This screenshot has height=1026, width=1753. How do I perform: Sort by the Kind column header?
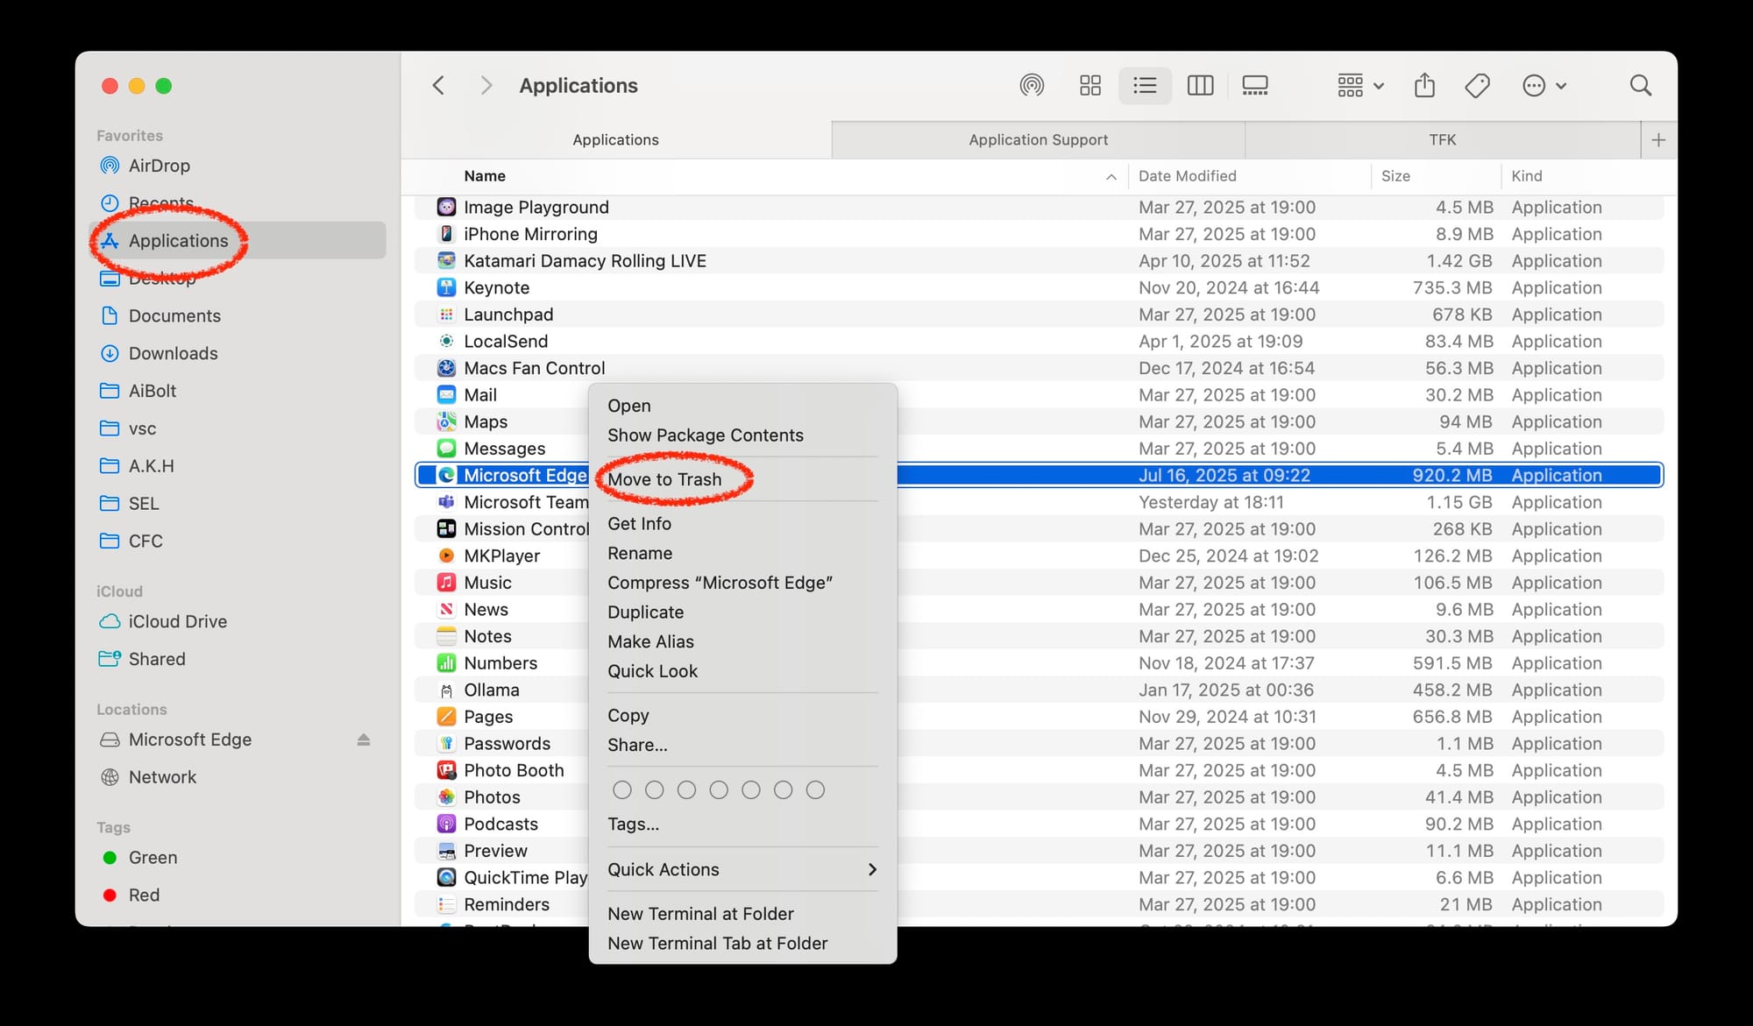pos(1526,176)
